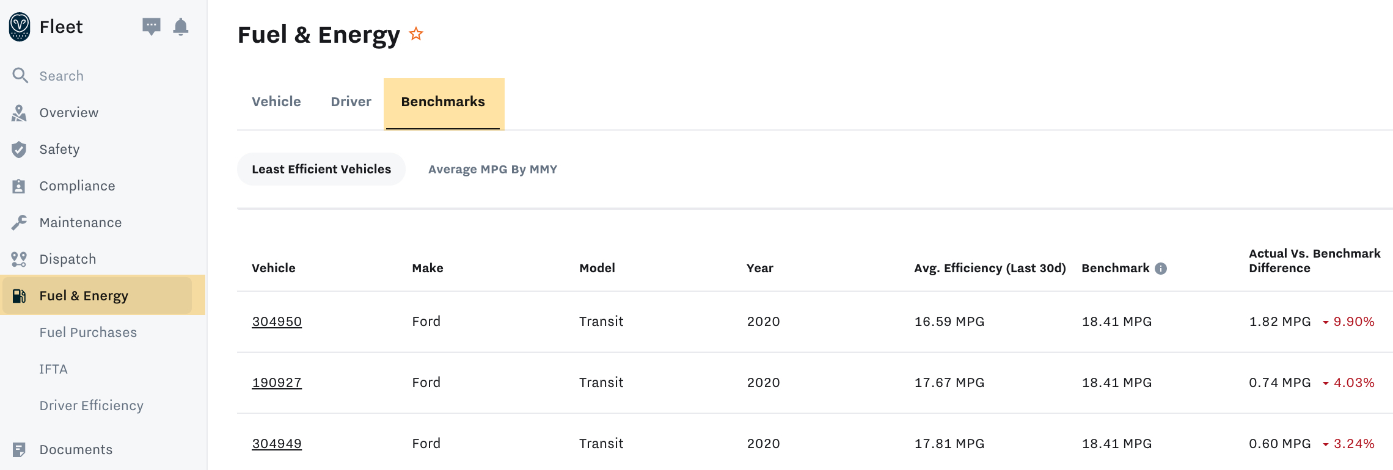Open the notifications bell
This screenshot has height=470, width=1393.
181,27
